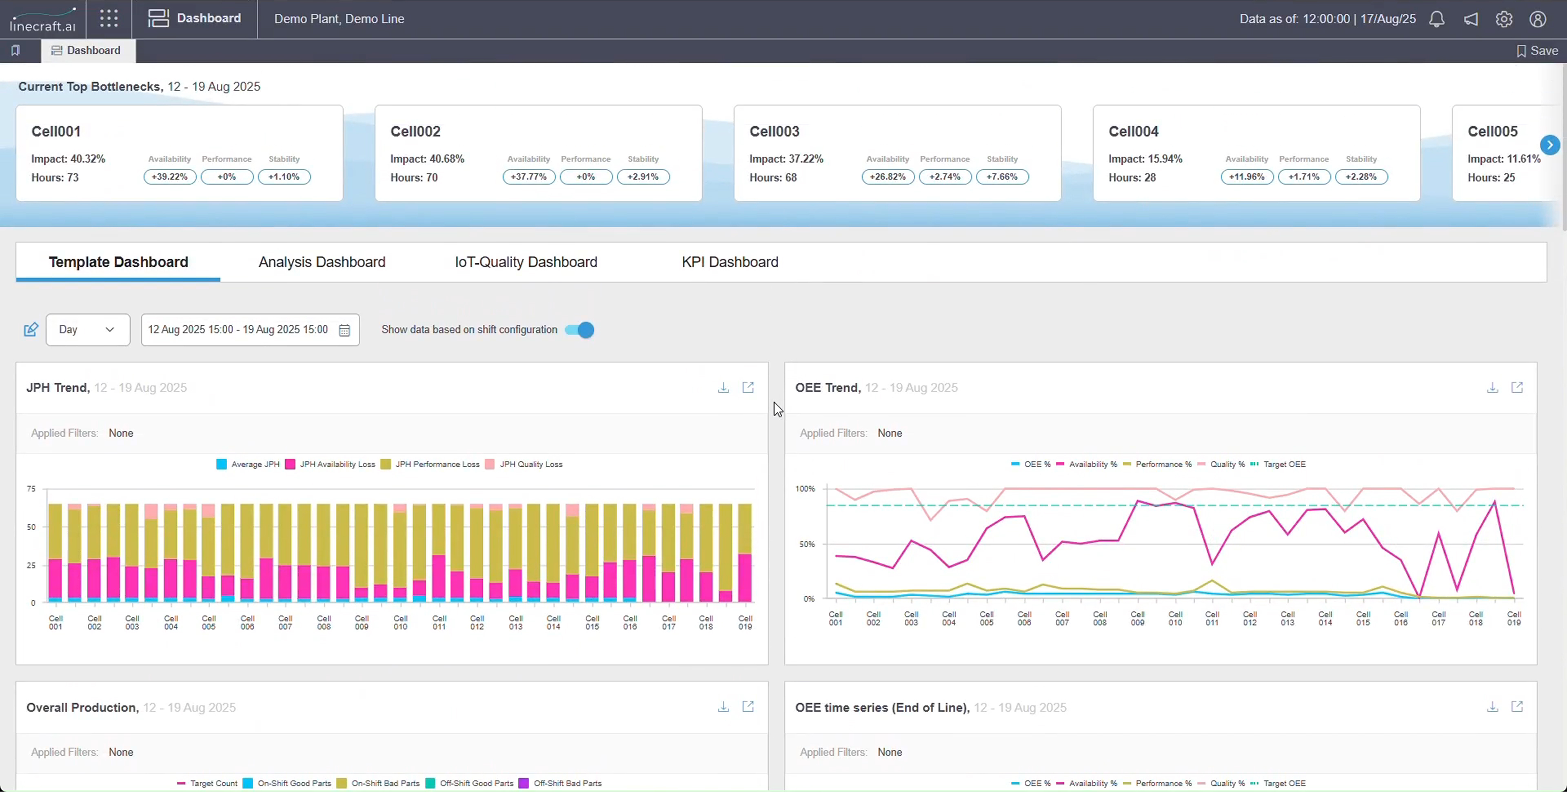Download the Overall Production chart
The height and width of the screenshot is (792, 1567).
[x=723, y=707]
